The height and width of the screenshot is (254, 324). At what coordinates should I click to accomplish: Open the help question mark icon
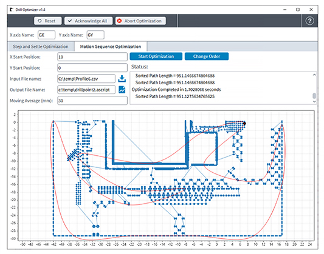click(x=309, y=21)
